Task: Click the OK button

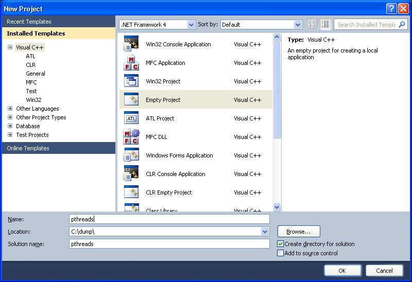Action: click(342, 271)
